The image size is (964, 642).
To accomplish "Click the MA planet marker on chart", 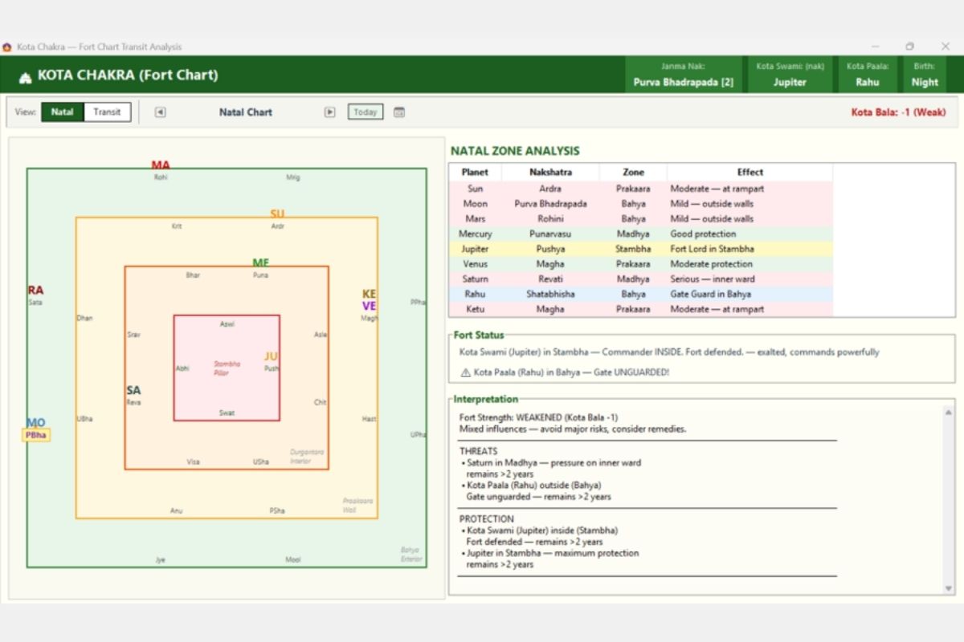I will coord(161,165).
